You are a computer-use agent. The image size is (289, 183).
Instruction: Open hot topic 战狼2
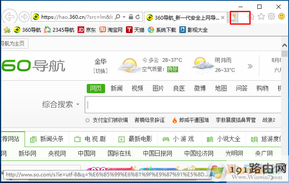[x=269, y=120]
